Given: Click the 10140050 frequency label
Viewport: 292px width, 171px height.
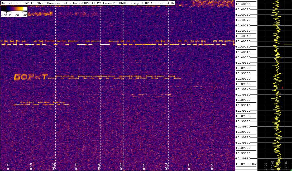Looking at the screenshot, I should 243,31.
